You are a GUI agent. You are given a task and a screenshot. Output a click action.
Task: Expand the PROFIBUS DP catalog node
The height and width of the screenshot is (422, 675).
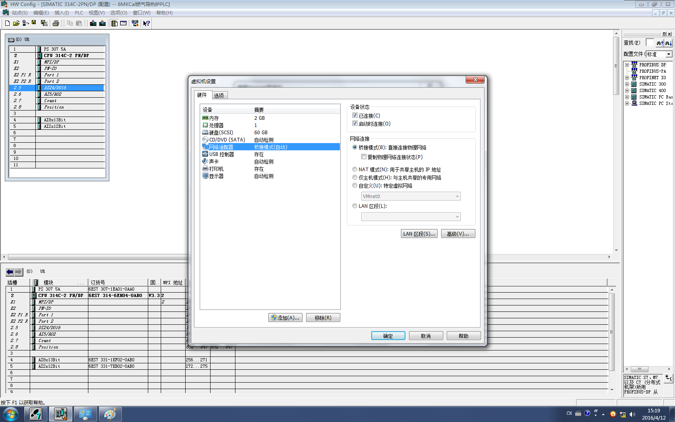pos(627,65)
